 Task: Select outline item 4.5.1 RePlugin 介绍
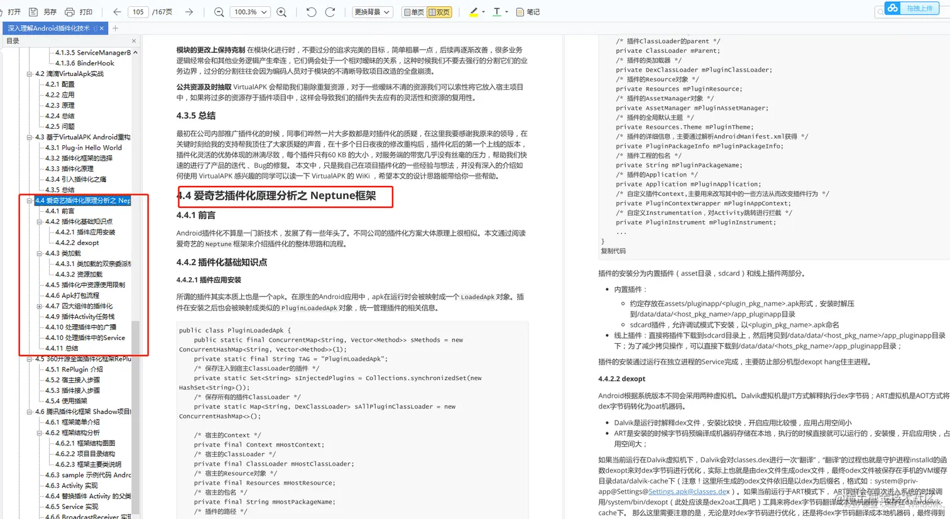click(x=74, y=369)
